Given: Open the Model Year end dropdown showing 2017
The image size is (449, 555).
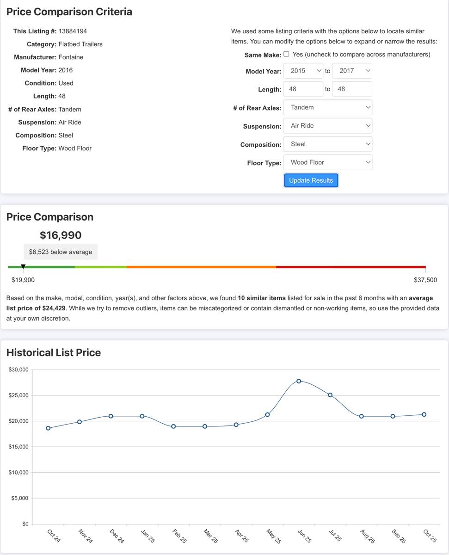Looking at the screenshot, I should click(352, 71).
